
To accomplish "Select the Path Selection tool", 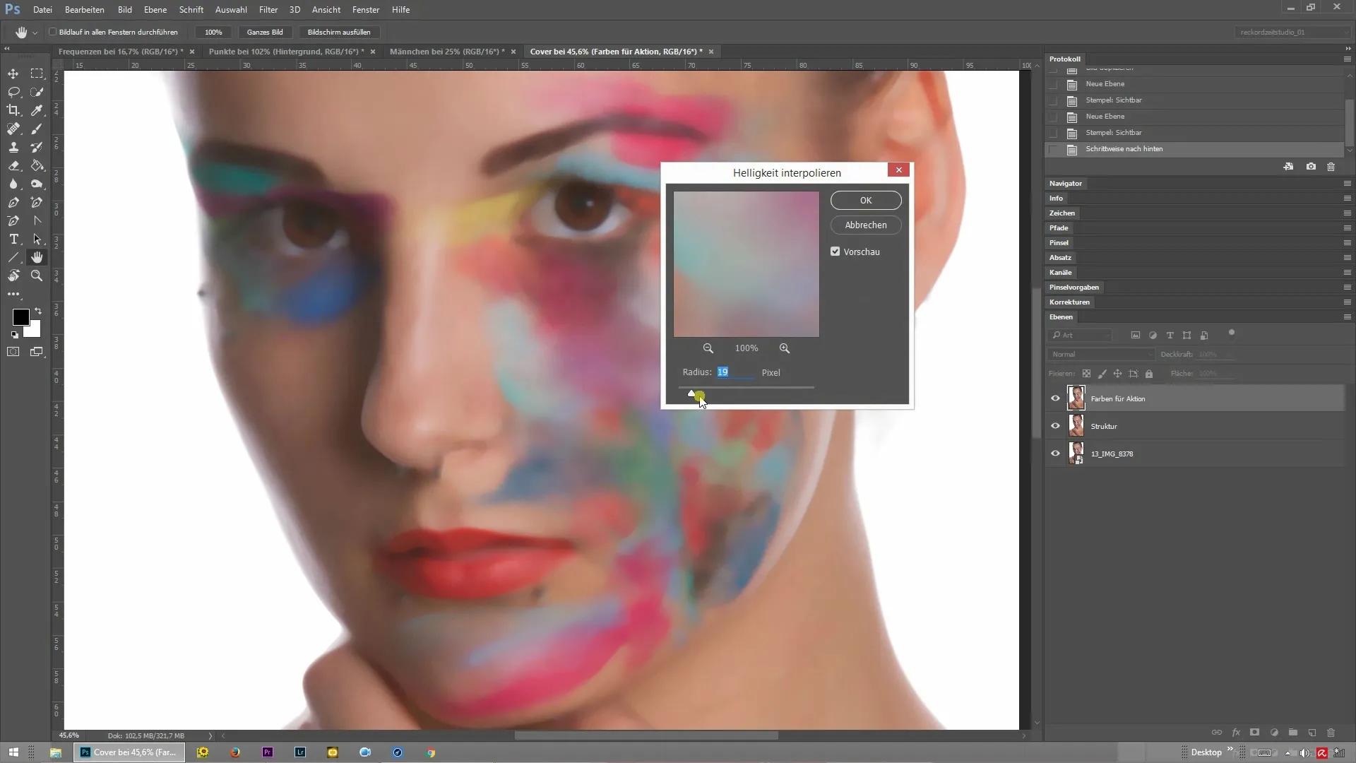I will click(37, 239).
